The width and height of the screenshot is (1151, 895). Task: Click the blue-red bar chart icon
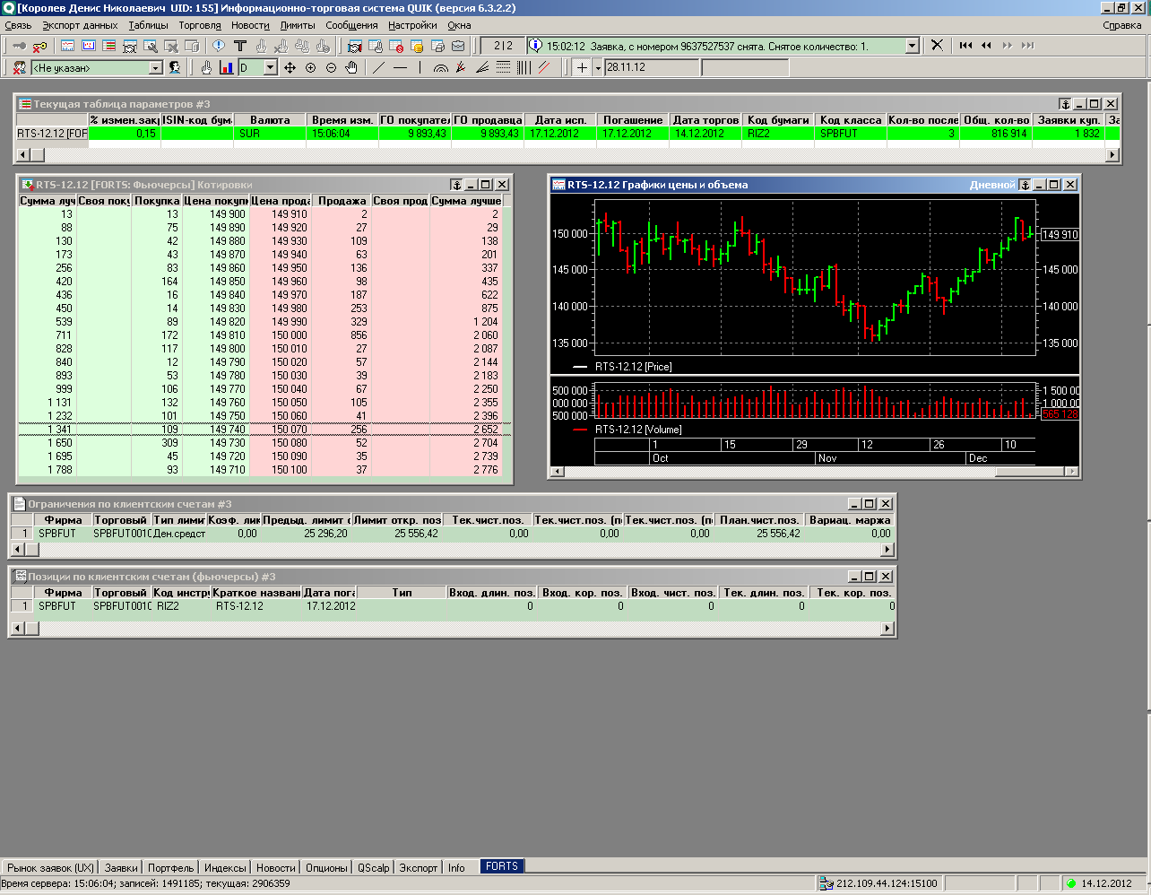[226, 67]
